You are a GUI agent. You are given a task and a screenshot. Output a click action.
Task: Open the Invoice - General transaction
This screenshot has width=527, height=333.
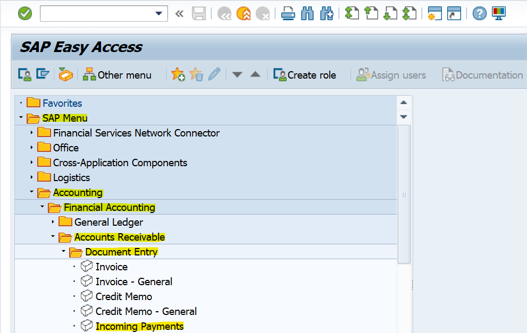134,281
